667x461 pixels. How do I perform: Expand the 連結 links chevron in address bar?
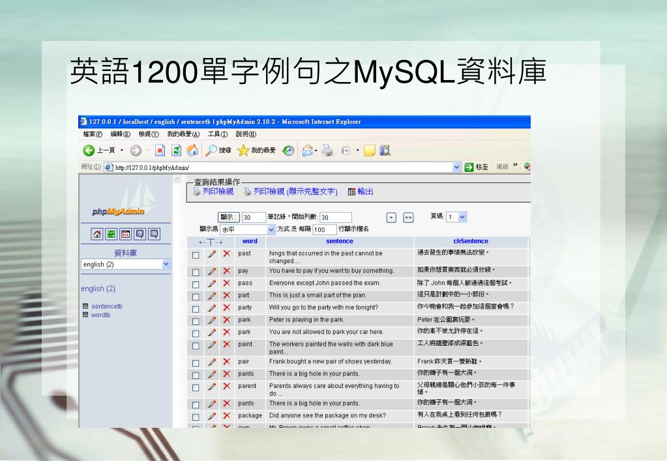tap(515, 165)
